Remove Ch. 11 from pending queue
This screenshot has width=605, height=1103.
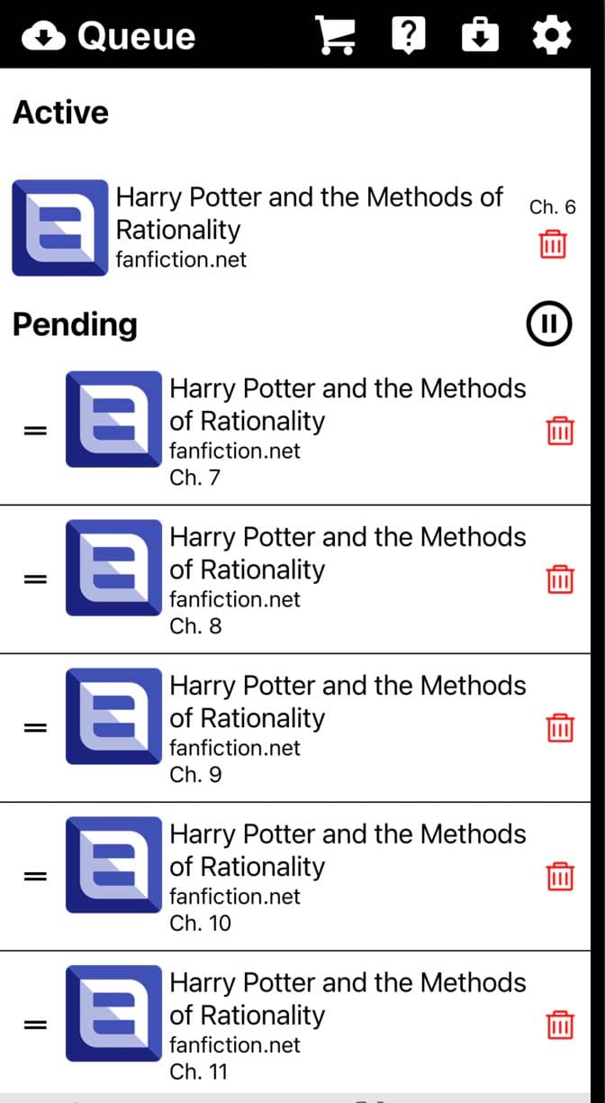tap(560, 1025)
